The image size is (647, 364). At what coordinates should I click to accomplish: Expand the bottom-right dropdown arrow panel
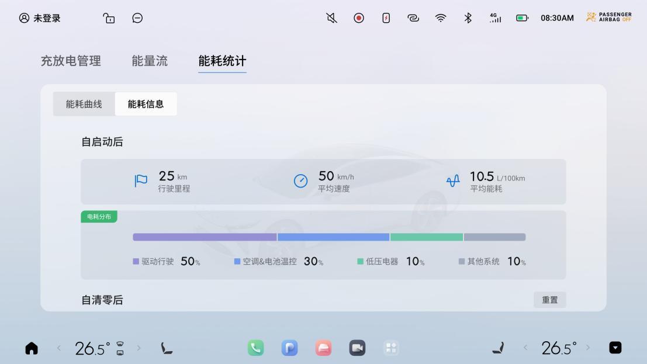tap(615, 348)
